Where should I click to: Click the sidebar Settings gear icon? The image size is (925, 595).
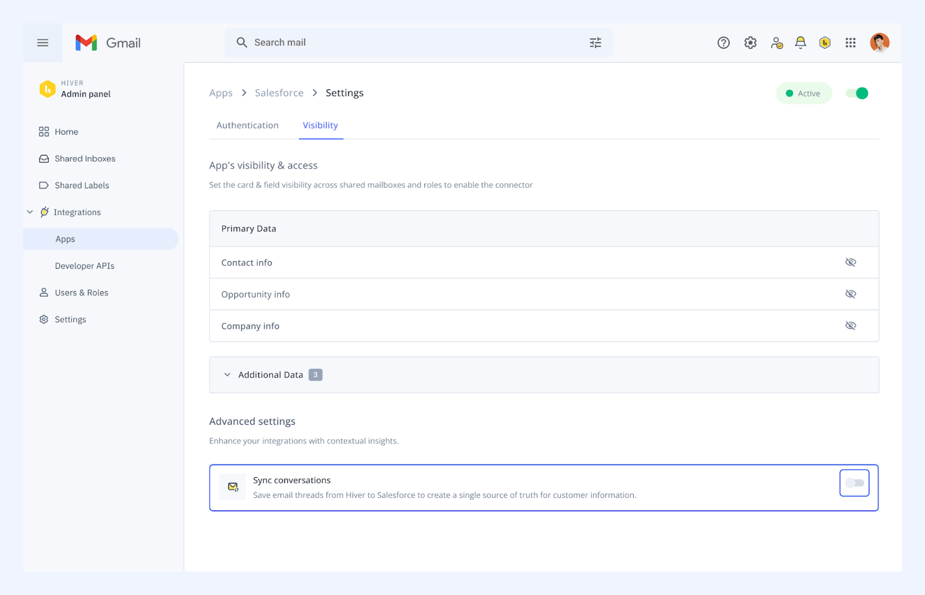44,319
